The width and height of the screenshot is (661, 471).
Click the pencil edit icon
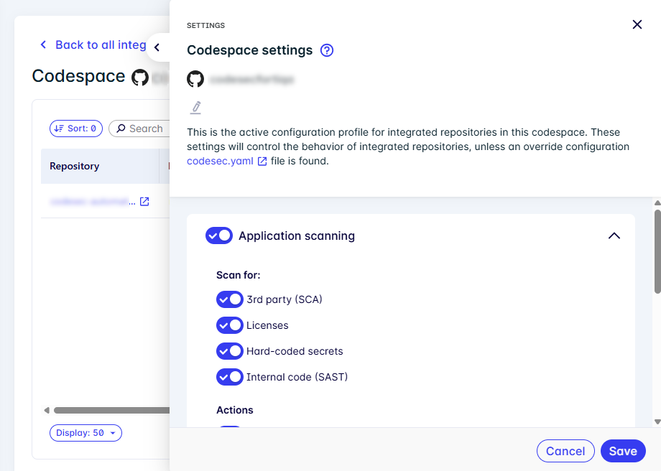point(196,108)
